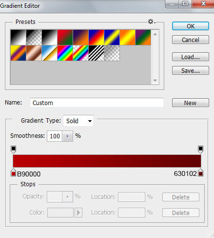Viewport: 214px width, 238px height.
Task: Open the Gradient Type dropdown
Action: (78, 121)
